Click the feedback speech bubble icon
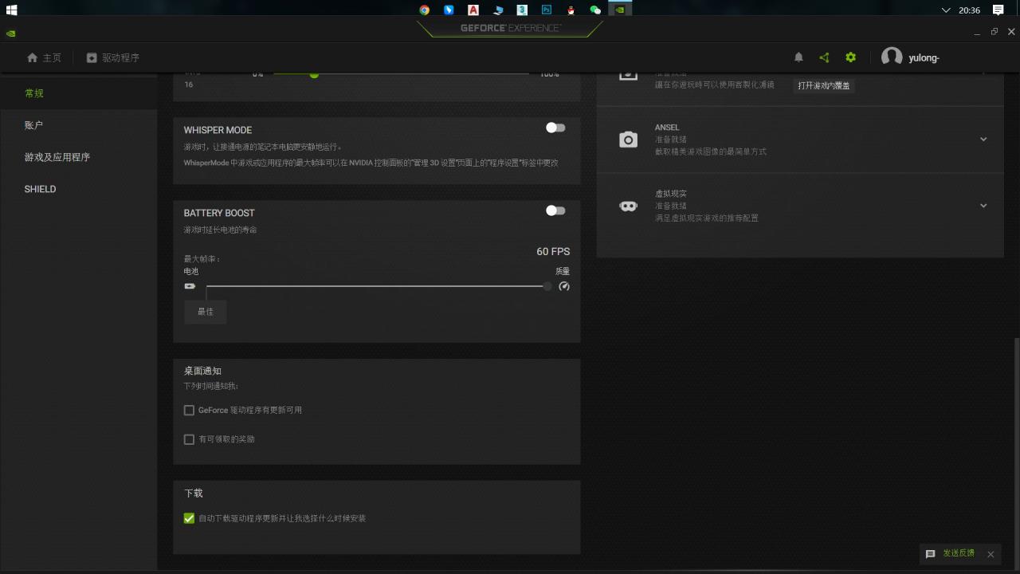The width and height of the screenshot is (1020, 574). coord(930,554)
